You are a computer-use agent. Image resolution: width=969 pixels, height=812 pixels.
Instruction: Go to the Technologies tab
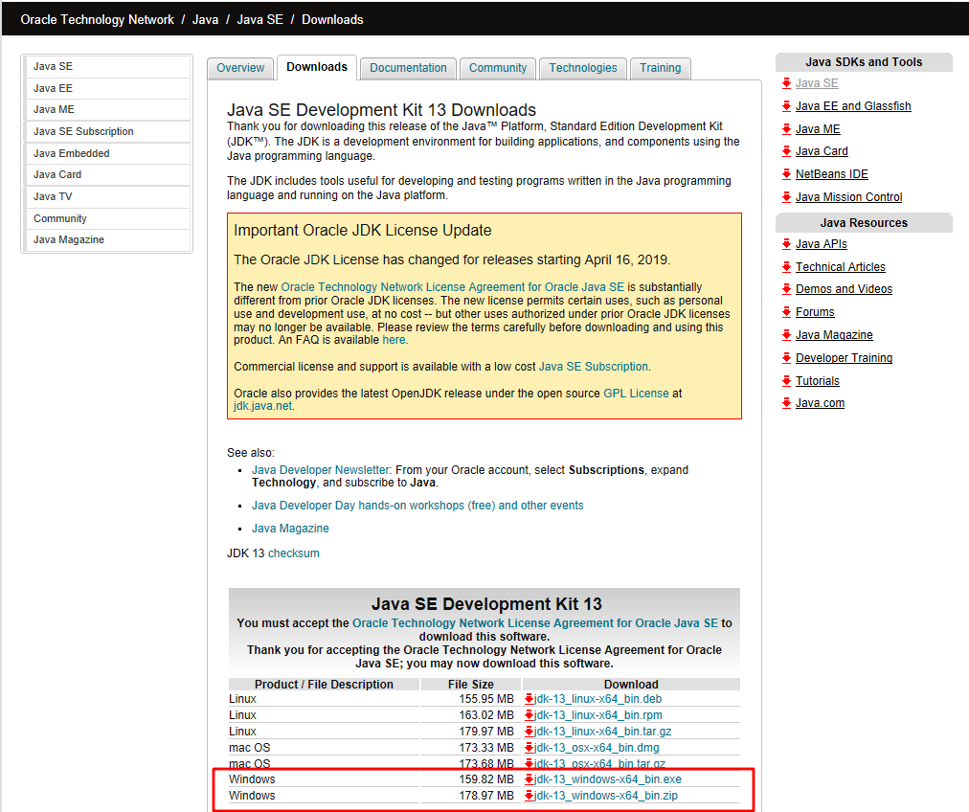pyautogui.click(x=583, y=68)
